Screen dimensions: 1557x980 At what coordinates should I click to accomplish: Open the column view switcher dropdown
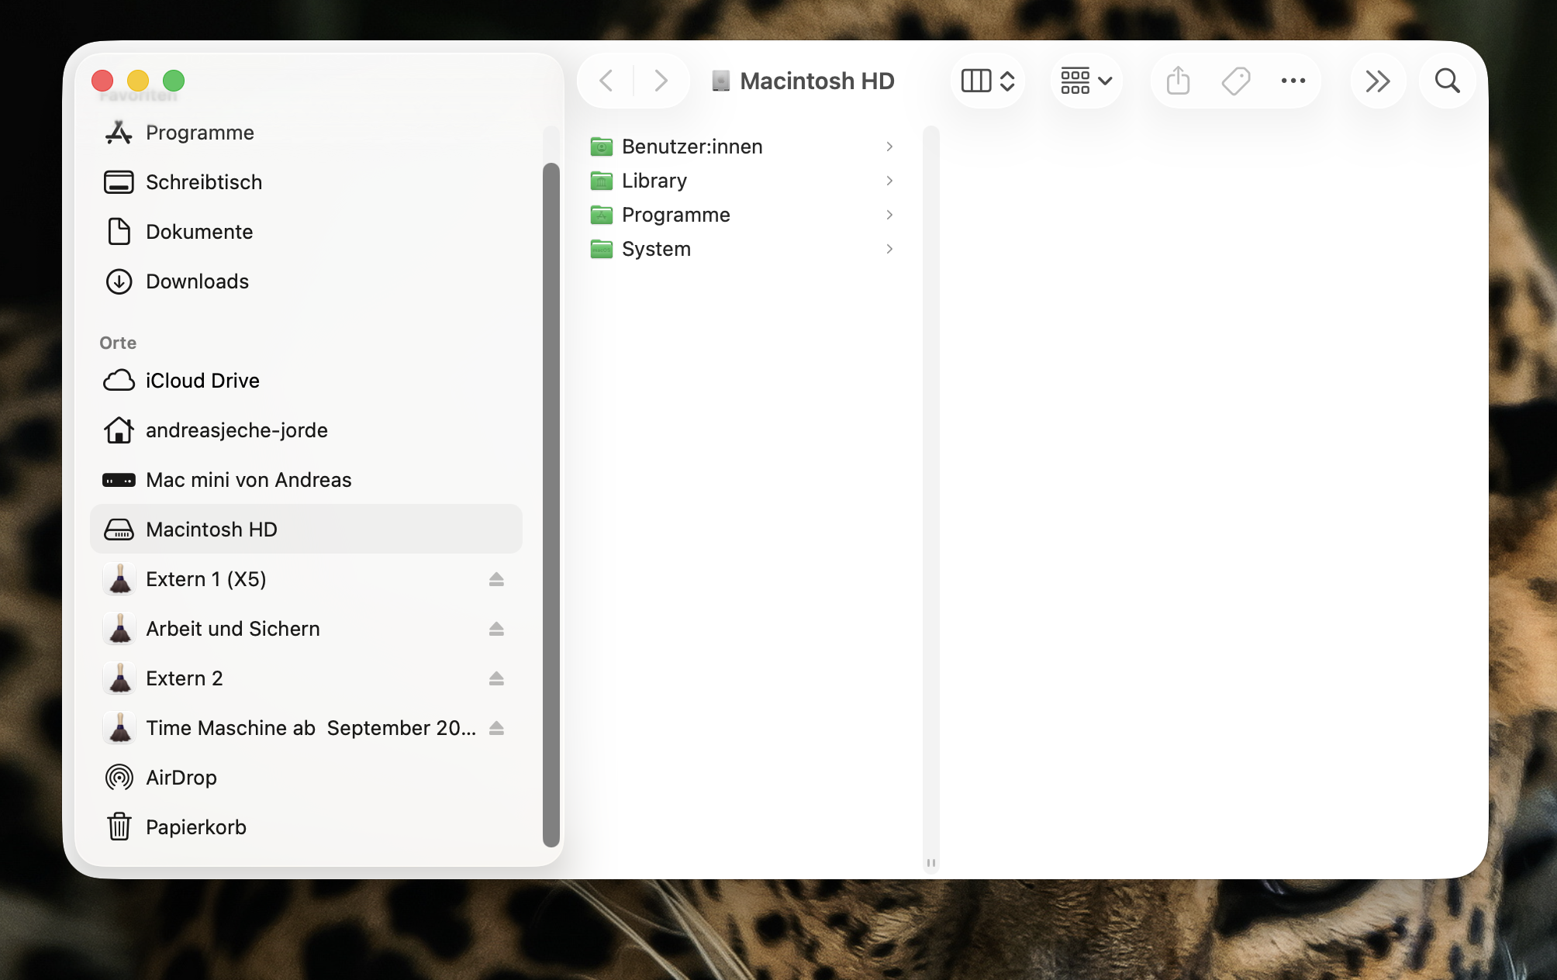point(988,81)
